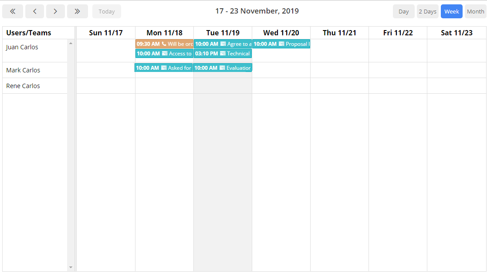Select the Rene Carlos user row
This screenshot has width=487, height=273.
(23, 86)
